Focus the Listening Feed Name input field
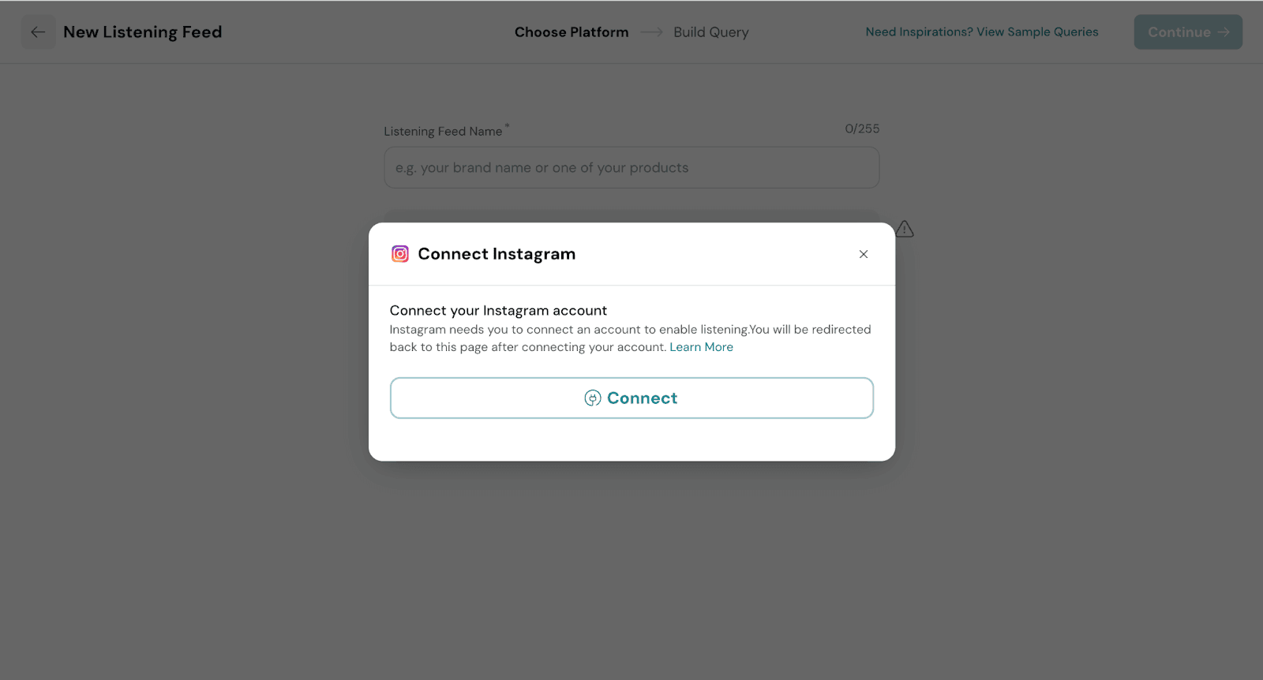Viewport: 1263px width, 680px height. 631,168
